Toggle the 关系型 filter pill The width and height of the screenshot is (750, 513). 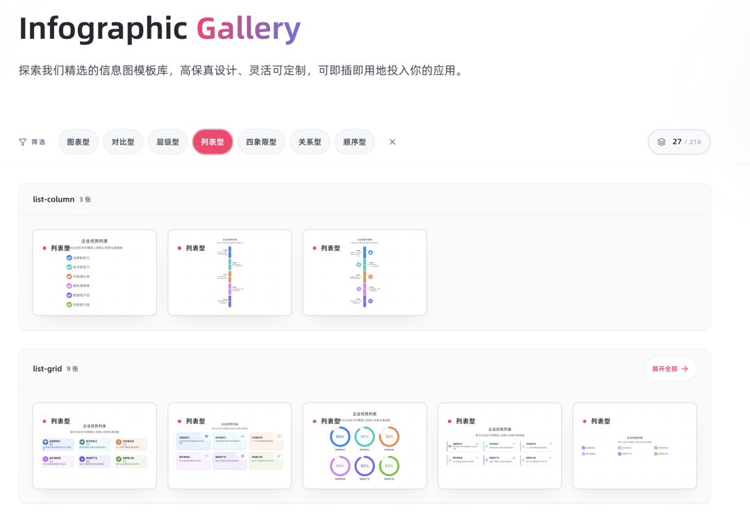tap(310, 141)
